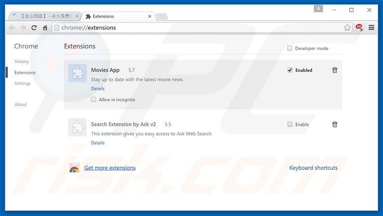The width and height of the screenshot is (383, 216).
Task: Enable Search Extension by Ask v2
Action: pos(290,124)
